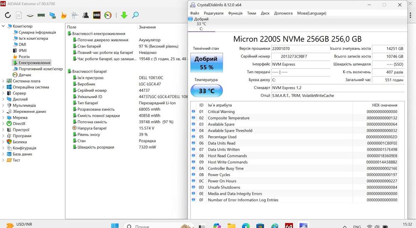This screenshot has height=228, width=416.
Task: Expand the Системна плата tree node
Action: [3, 81]
